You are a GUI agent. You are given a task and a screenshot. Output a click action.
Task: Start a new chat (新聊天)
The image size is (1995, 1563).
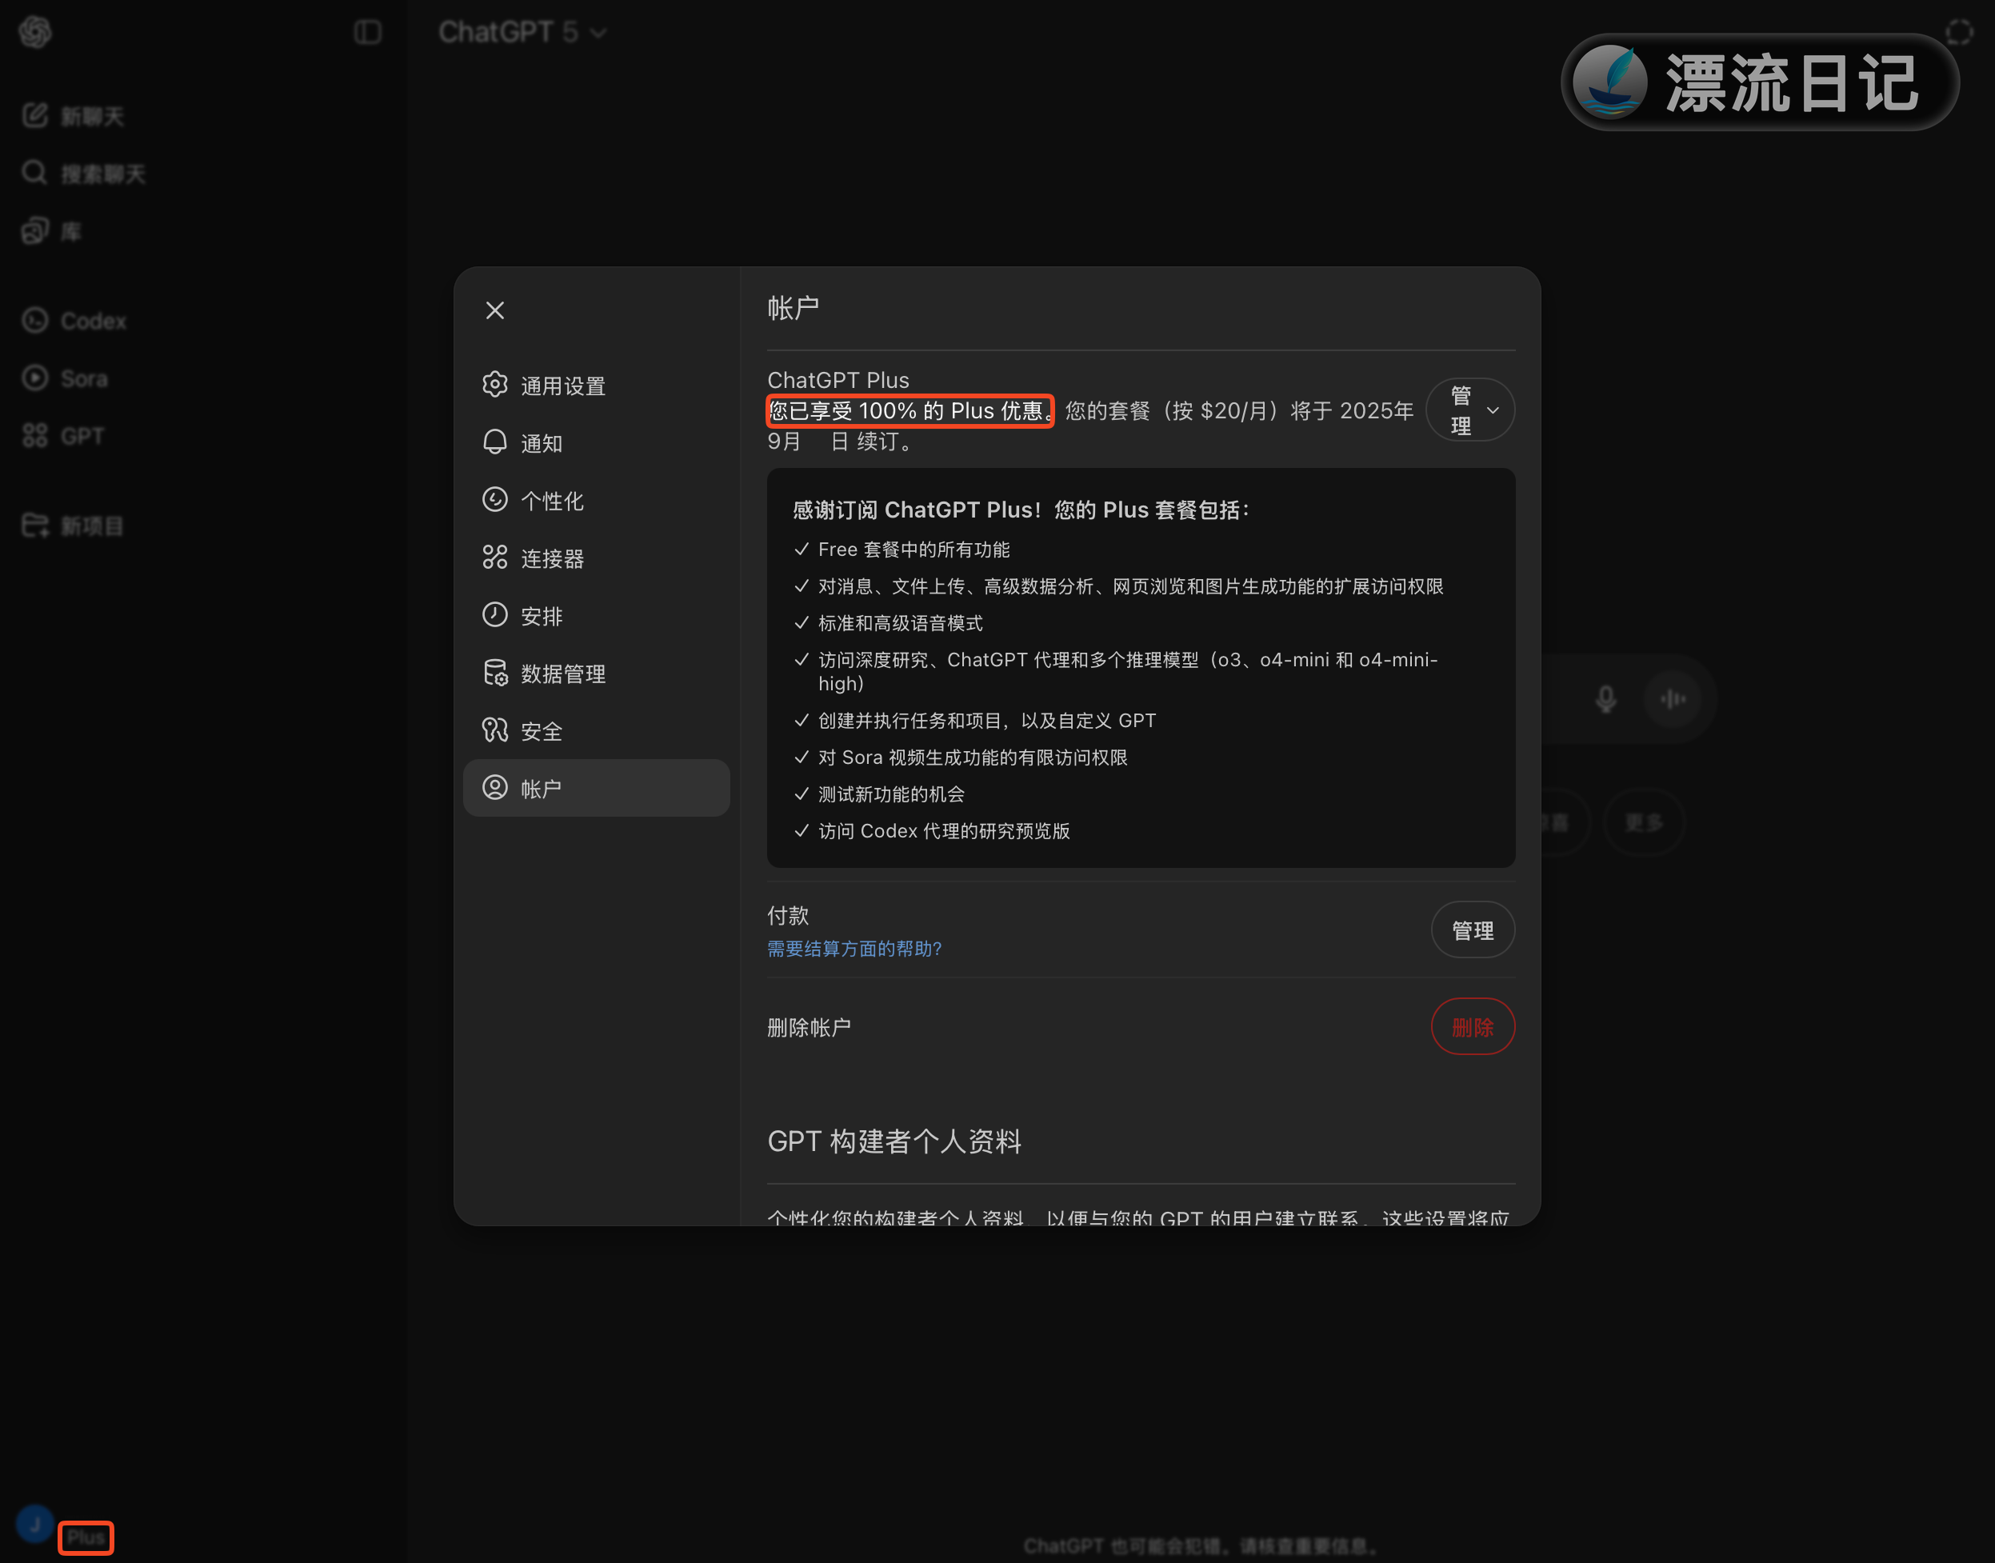[74, 116]
